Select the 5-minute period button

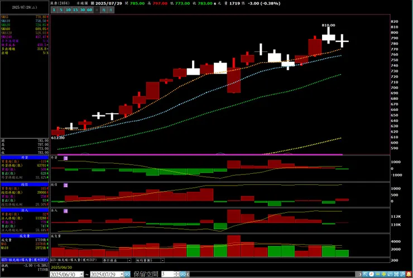tap(61, 10)
